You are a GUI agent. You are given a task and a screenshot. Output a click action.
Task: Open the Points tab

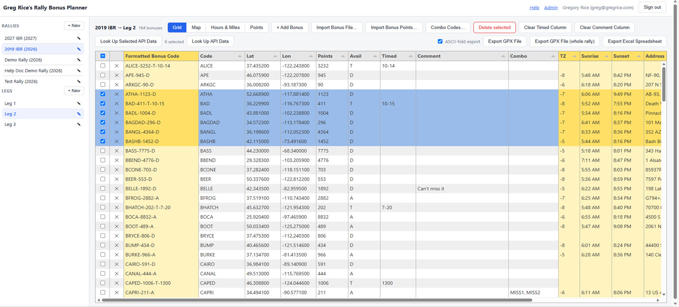(x=256, y=27)
